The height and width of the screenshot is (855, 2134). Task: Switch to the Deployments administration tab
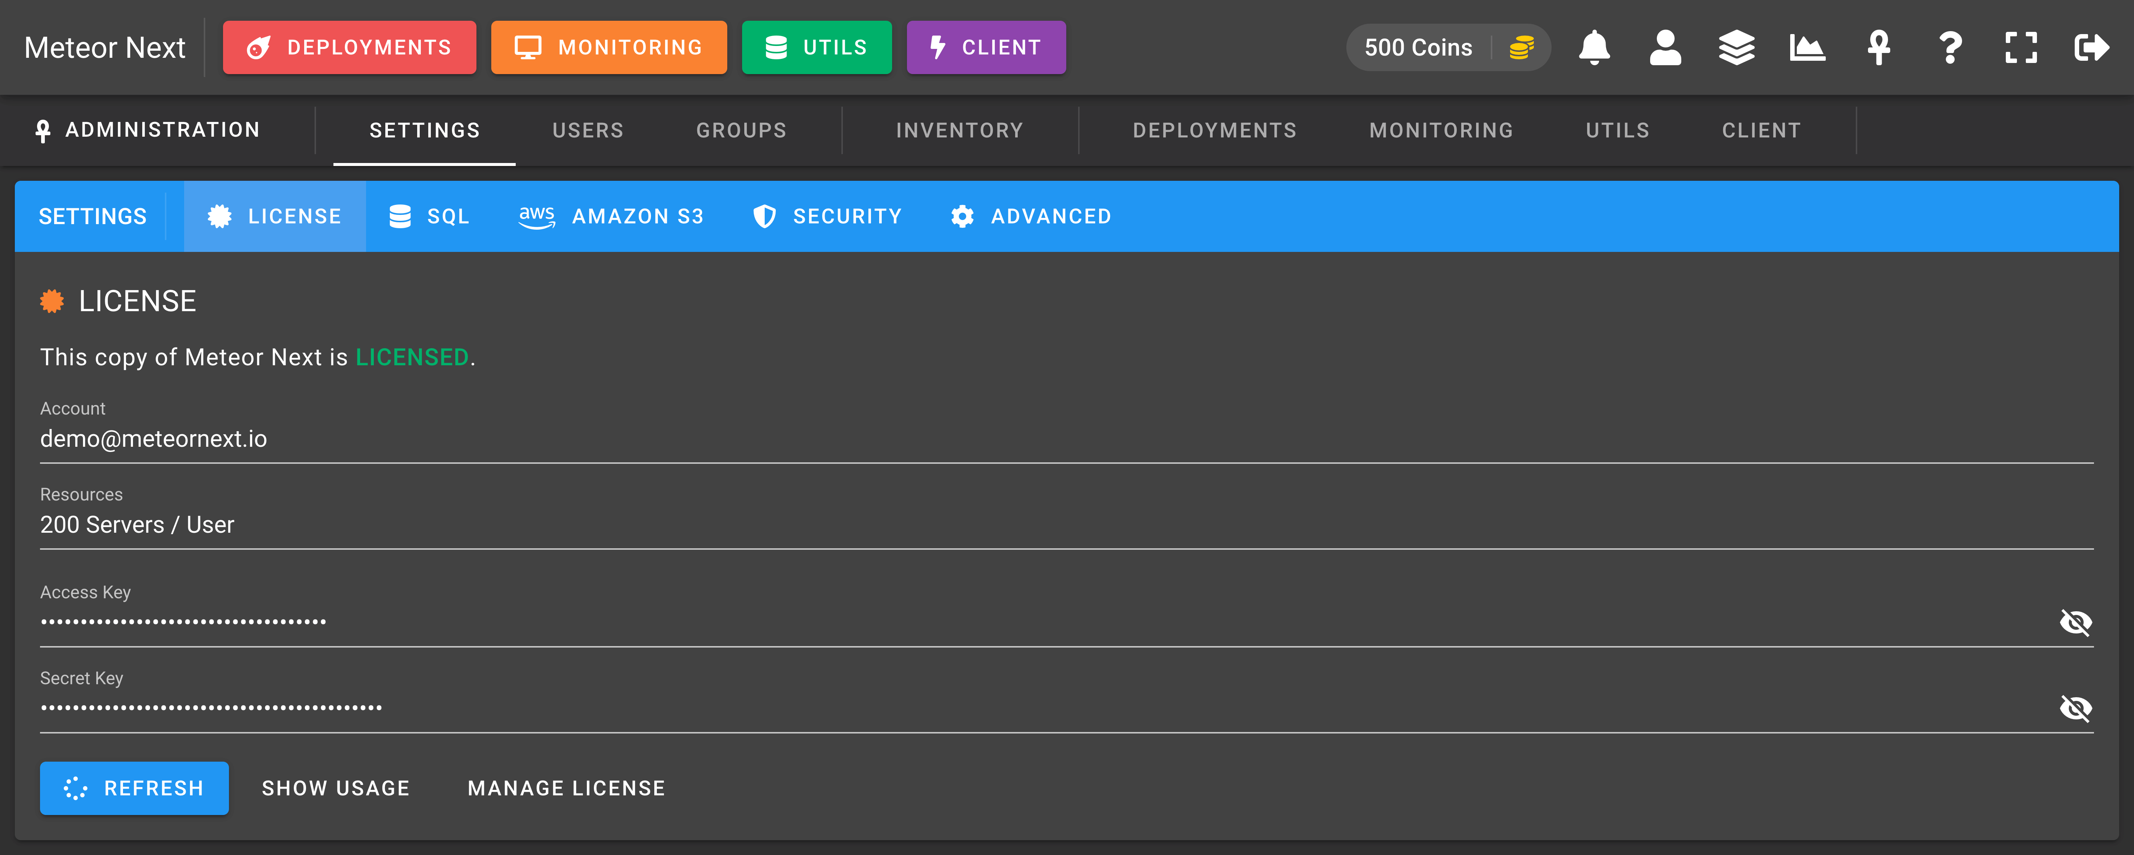tap(1214, 130)
